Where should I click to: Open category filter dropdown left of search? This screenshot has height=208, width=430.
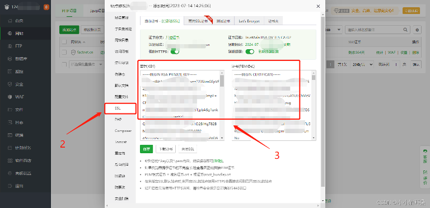point(334,30)
